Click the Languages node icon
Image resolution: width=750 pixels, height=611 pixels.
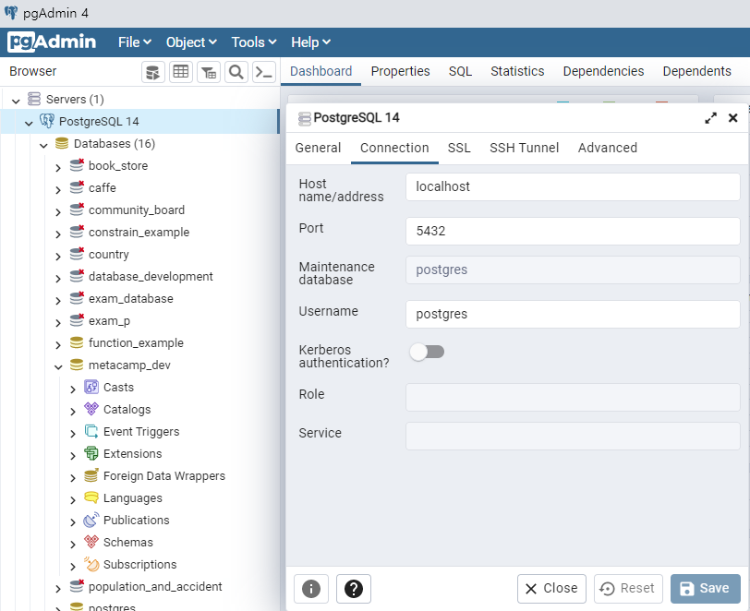(x=91, y=497)
